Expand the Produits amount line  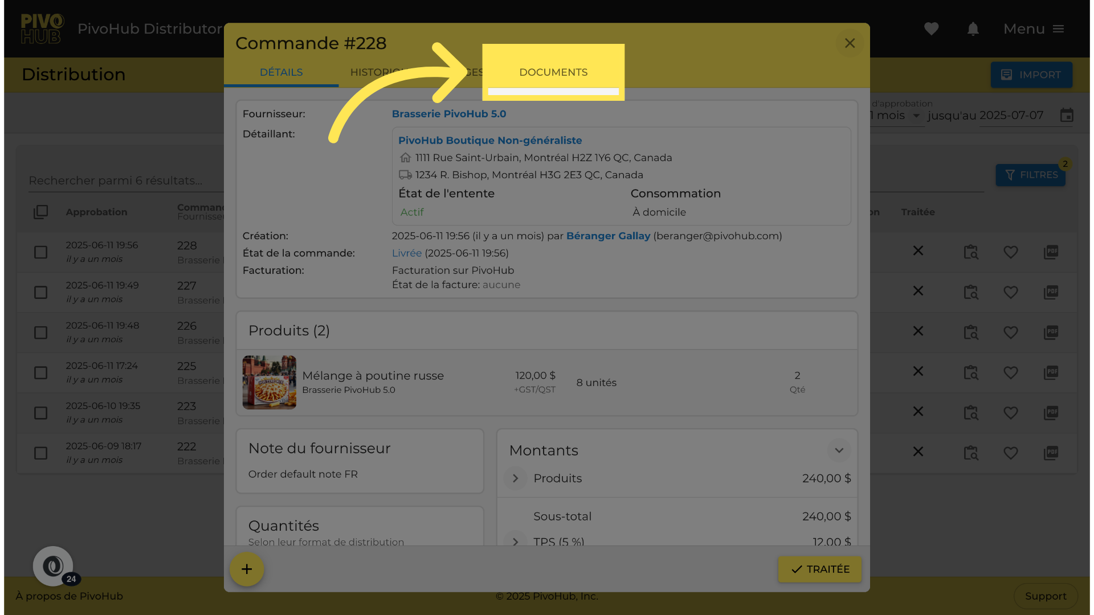coord(515,478)
